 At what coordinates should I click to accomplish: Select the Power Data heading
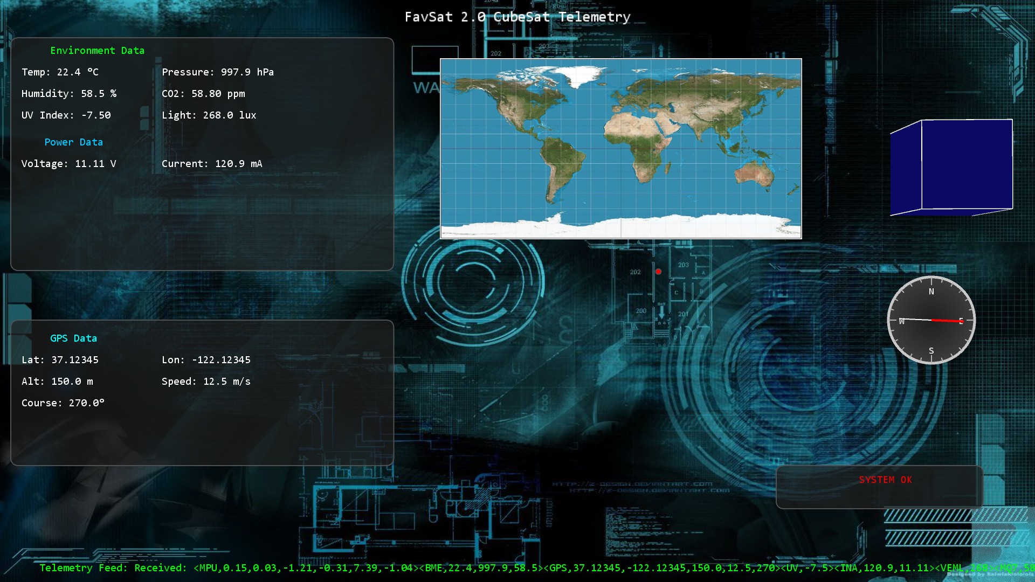pos(74,142)
